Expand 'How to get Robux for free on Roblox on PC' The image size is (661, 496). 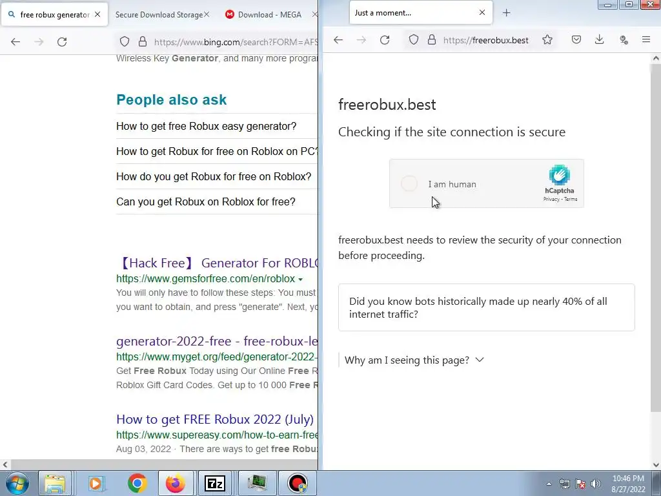click(x=217, y=151)
